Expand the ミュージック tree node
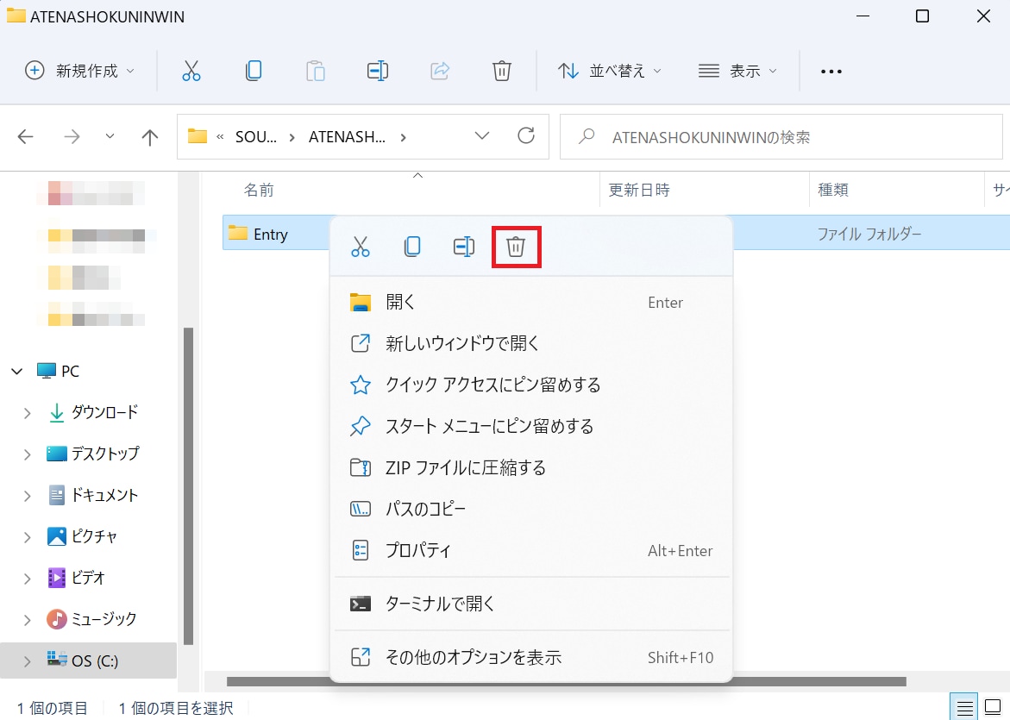This screenshot has height=720, width=1010. [x=27, y=620]
